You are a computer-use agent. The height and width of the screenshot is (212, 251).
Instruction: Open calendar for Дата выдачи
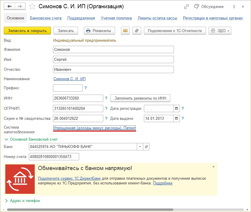pyautogui.click(x=176, y=119)
